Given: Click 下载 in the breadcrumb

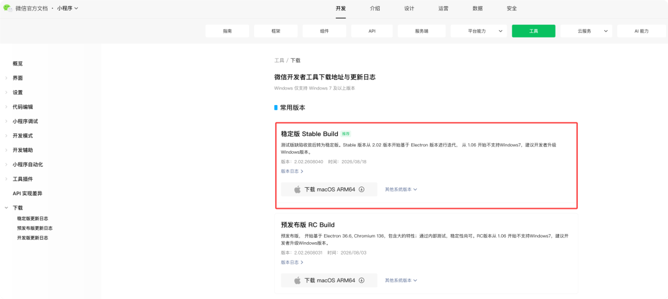Looking at the screenshot, I should (295, 61).
